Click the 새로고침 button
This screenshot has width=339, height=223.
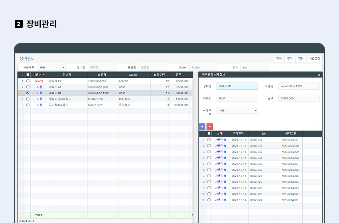coord(315,59)
